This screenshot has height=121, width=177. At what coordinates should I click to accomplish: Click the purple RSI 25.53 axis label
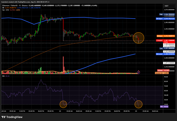point(164,106)
